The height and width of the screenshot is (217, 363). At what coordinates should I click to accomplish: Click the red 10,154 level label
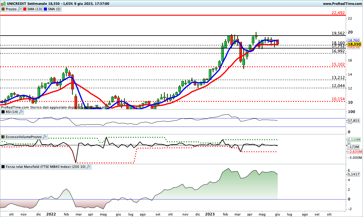coord(338,99)
